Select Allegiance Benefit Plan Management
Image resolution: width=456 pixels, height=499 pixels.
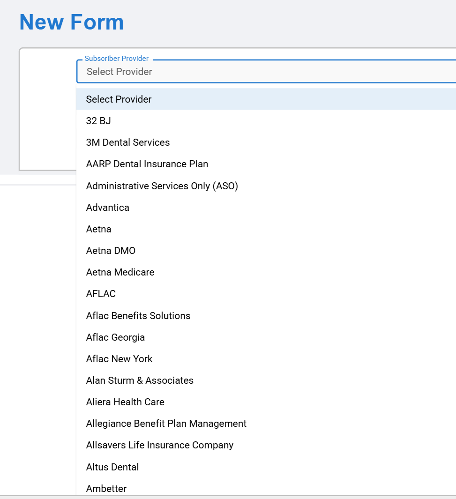[x=166, y=424]
